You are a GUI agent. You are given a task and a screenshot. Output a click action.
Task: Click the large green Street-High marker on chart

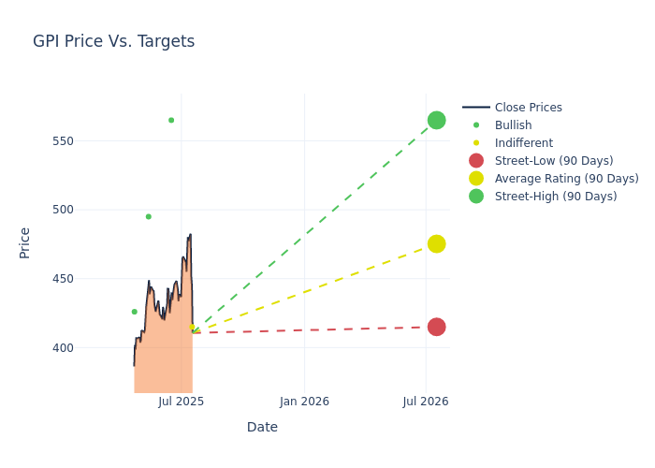click(436, 121)
